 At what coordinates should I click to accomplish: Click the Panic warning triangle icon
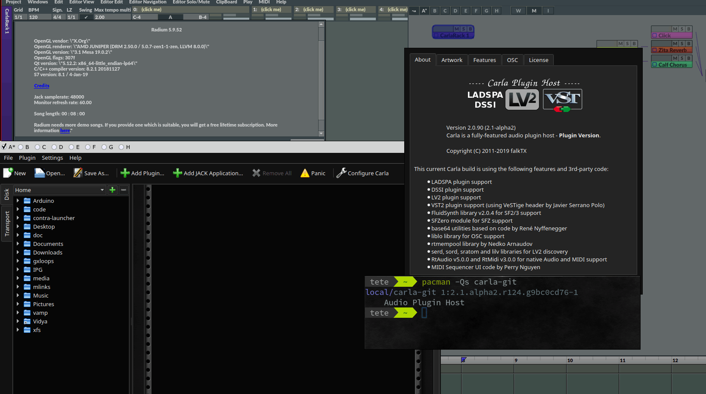pyautogui.click(x=305, y=173)
